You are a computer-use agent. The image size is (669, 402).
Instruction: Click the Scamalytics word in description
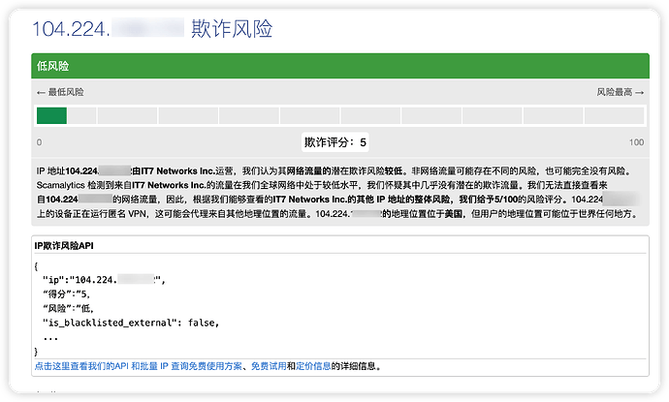pos(60,185)
